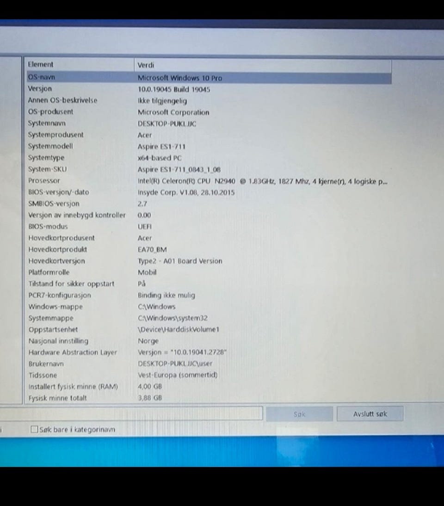444x506 pixels.
Task: Click the Systemtype row
Action: point(209,158)
